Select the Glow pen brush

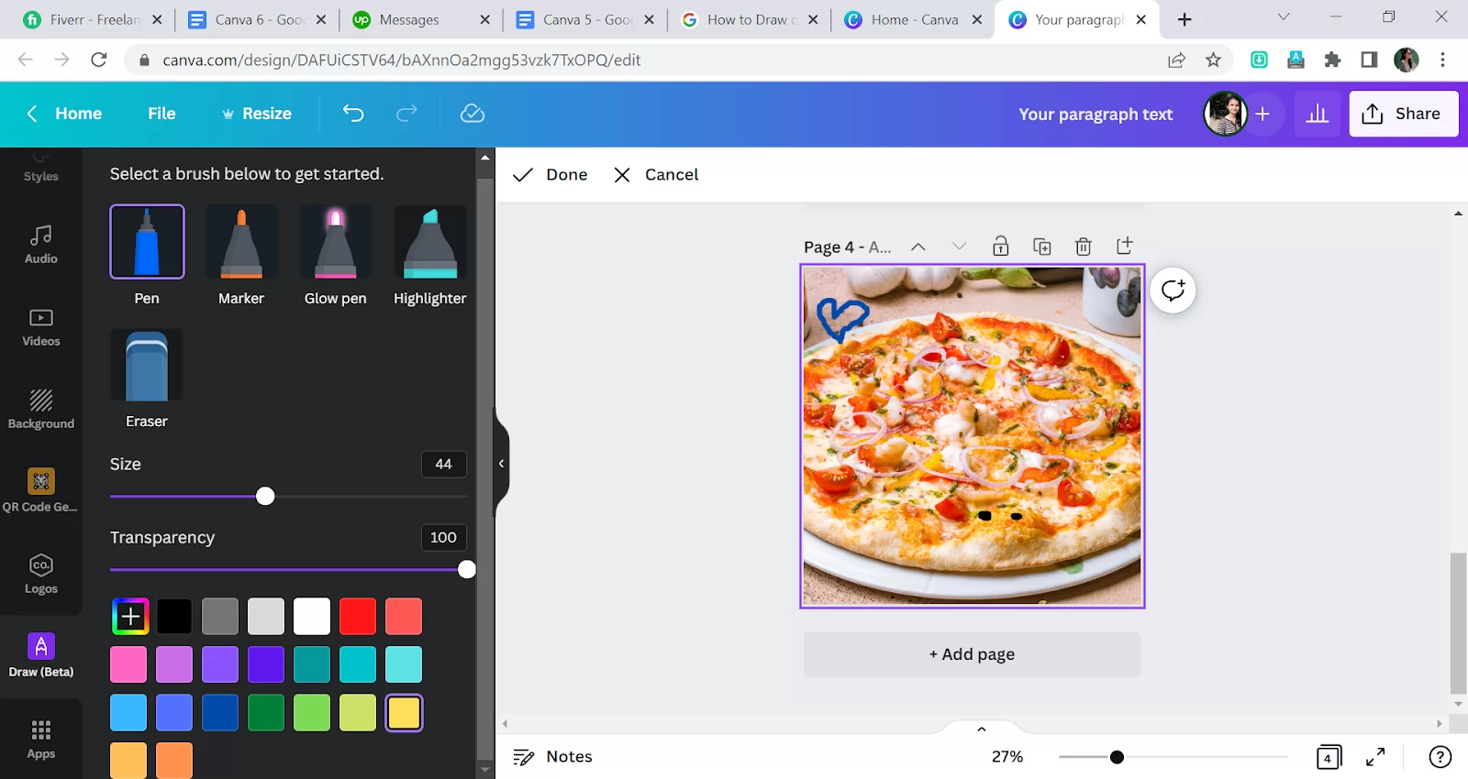(336, 241)
